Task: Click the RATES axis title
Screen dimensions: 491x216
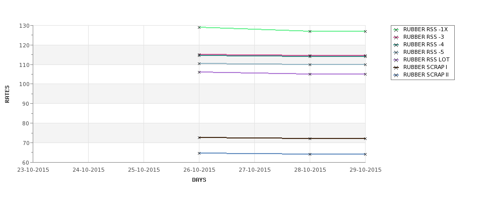Action: [7, 94]
